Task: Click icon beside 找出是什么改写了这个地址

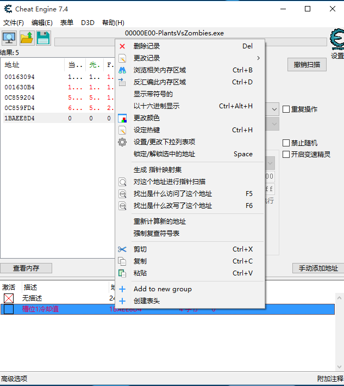Action: pyautogui.click(x=122, y=206)
